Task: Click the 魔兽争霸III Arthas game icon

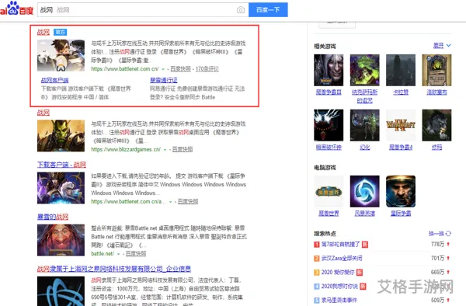Action: (329, 70)
